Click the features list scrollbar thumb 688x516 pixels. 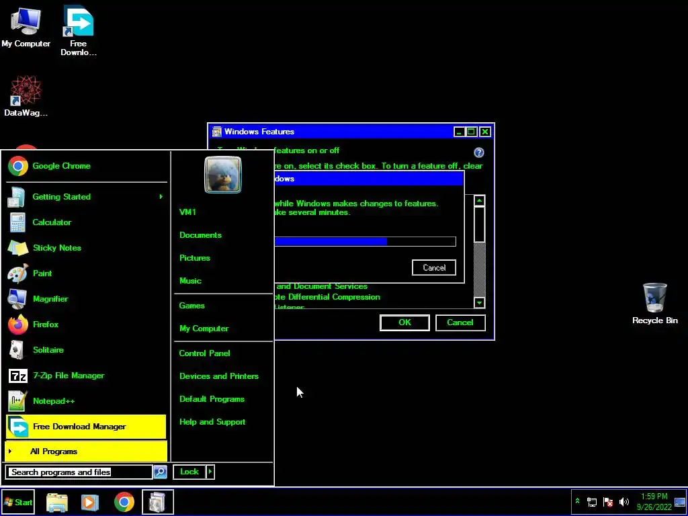(479, 224)
